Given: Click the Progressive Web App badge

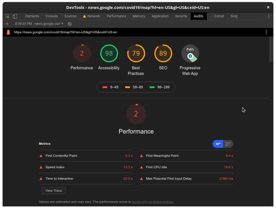Looking at the screenshot, I should (x=190, y=53).
